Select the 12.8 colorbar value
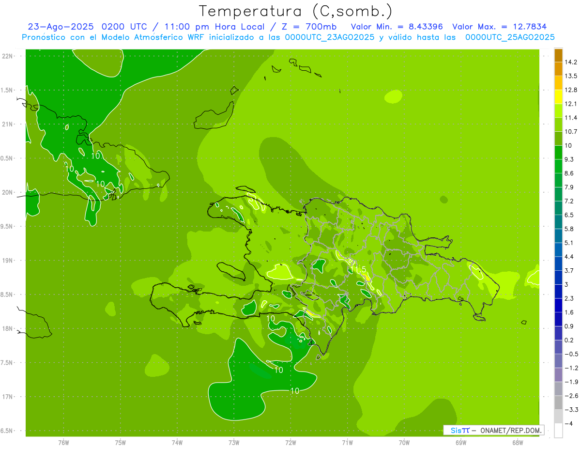 pos(571,90)
